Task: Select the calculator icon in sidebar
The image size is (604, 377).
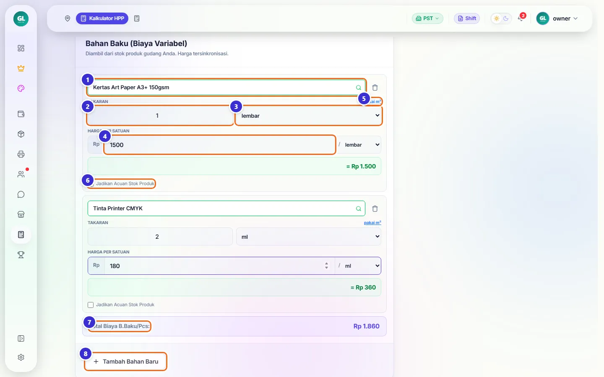Action: point(21,235)
